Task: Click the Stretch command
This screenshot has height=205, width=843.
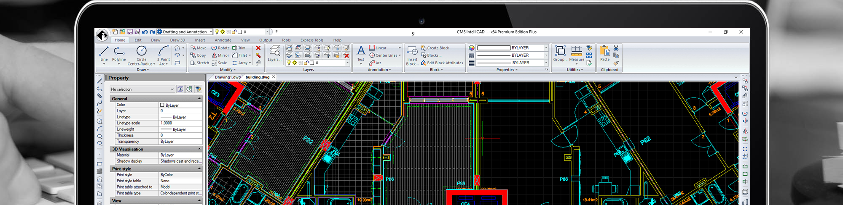Action: 199,63
